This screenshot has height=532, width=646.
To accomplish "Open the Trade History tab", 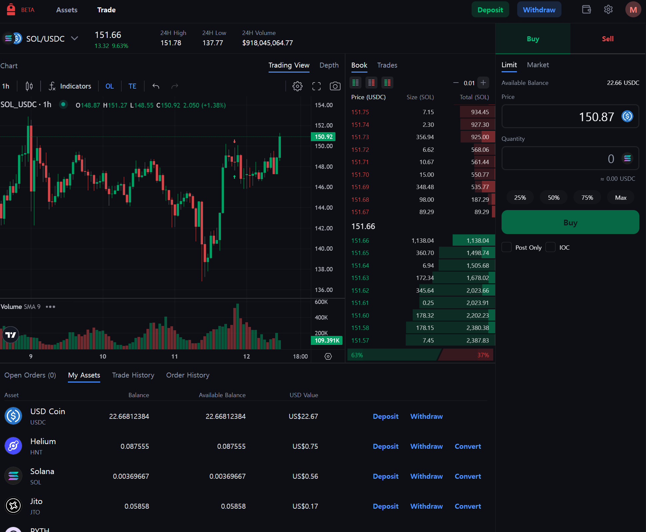I will point(133,375).
